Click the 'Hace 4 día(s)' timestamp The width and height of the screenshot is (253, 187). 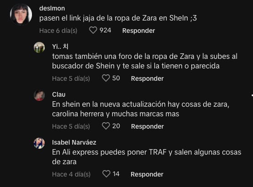click(x=71, y=174)
